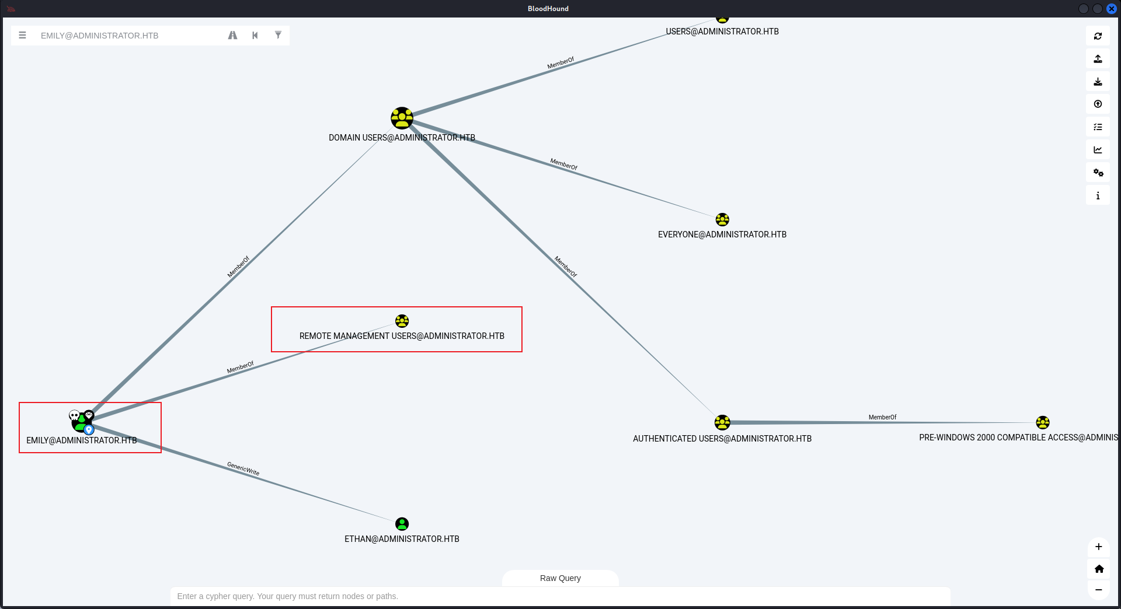Click the AUTHENTICATED USERS@ADMINISTRATOR.HTB label
The width and height of the screenshot is (1121, 609).
coord(722,439)
